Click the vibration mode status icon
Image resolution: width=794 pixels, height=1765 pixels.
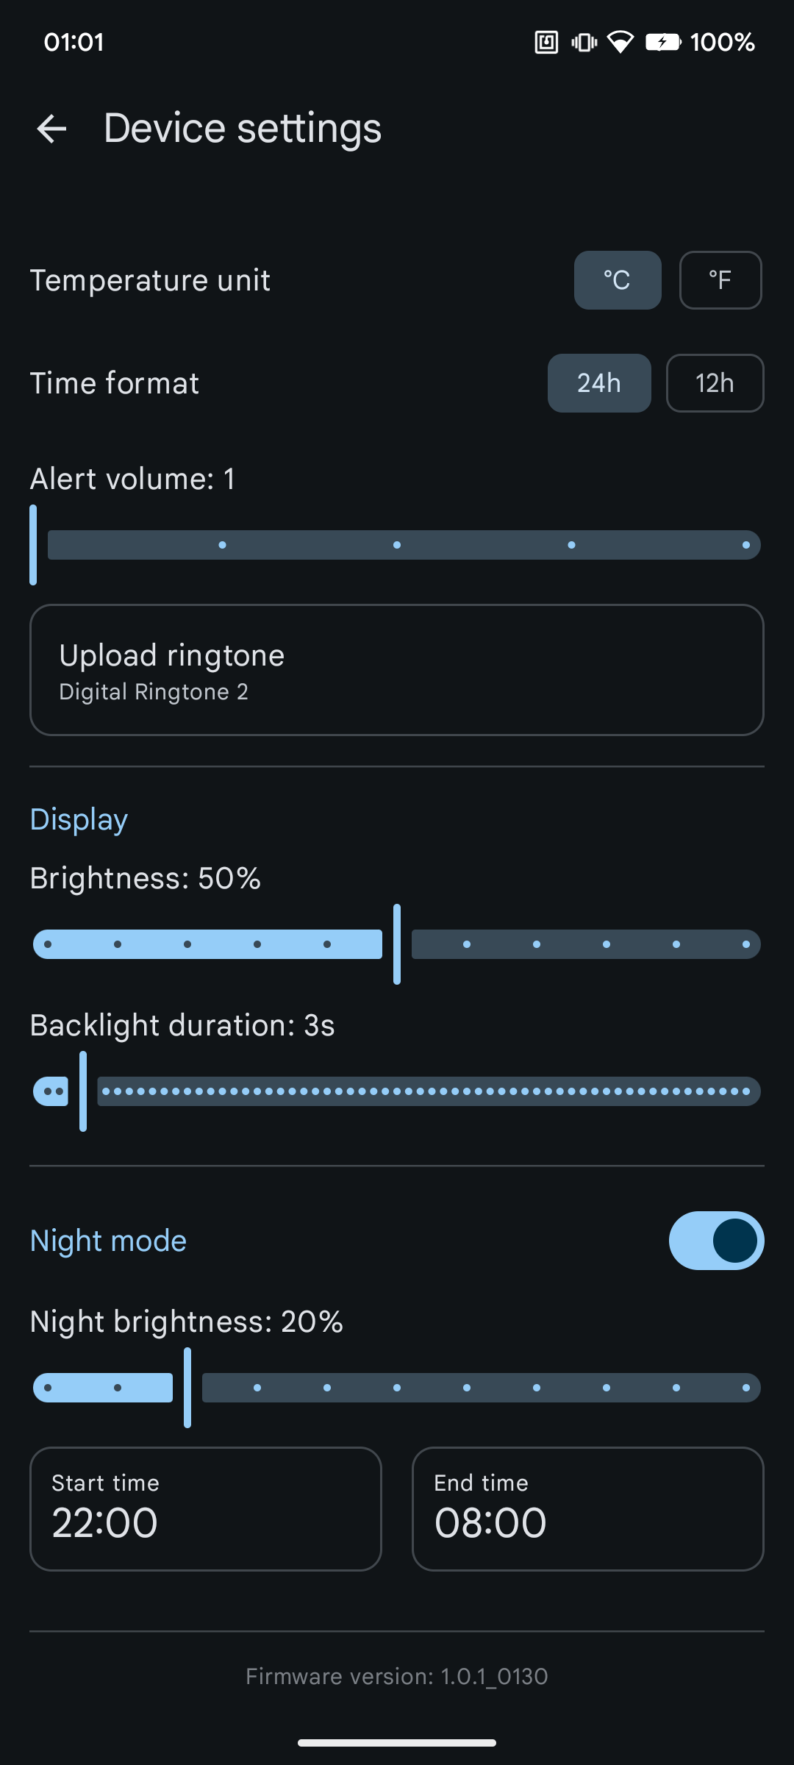click(582, 42)
